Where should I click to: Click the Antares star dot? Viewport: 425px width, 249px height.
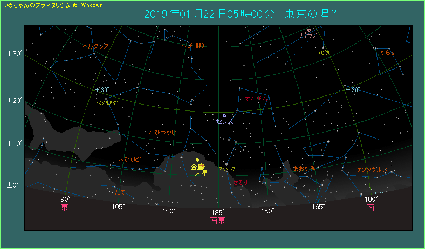[227, 164]
